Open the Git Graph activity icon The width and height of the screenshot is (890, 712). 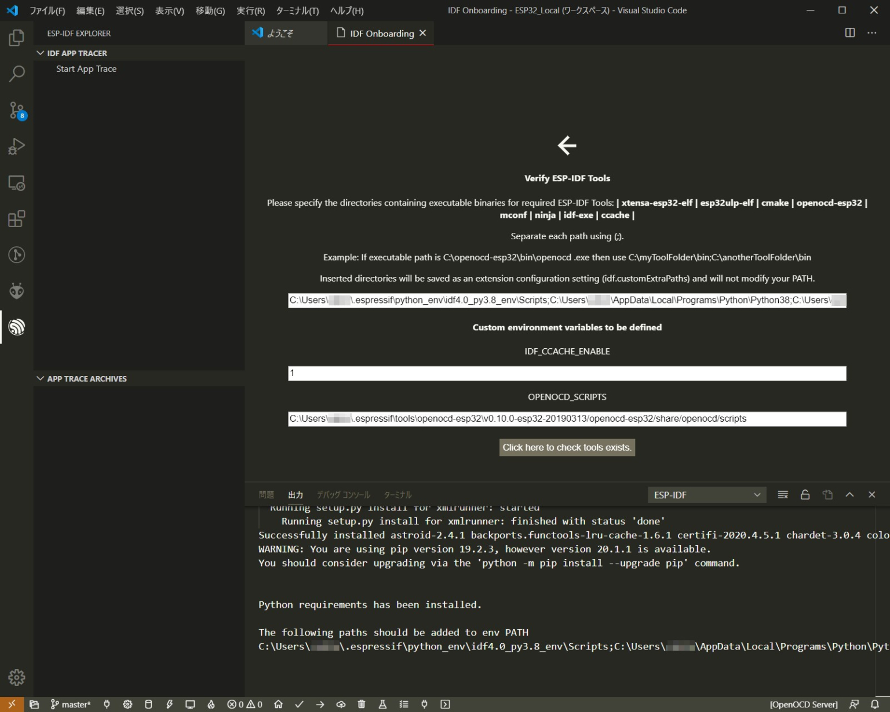[x=16, y=254]
